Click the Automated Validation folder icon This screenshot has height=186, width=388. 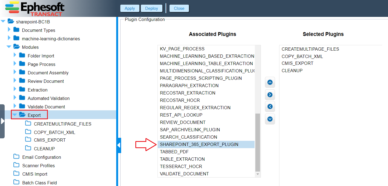(x=22, y=98)
